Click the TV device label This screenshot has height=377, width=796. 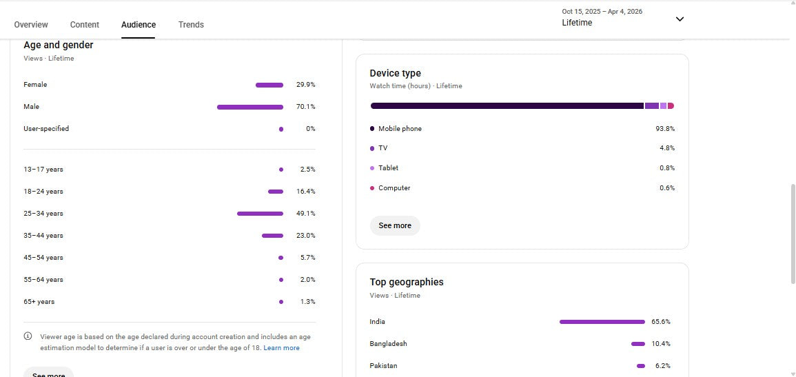point(382,148)
